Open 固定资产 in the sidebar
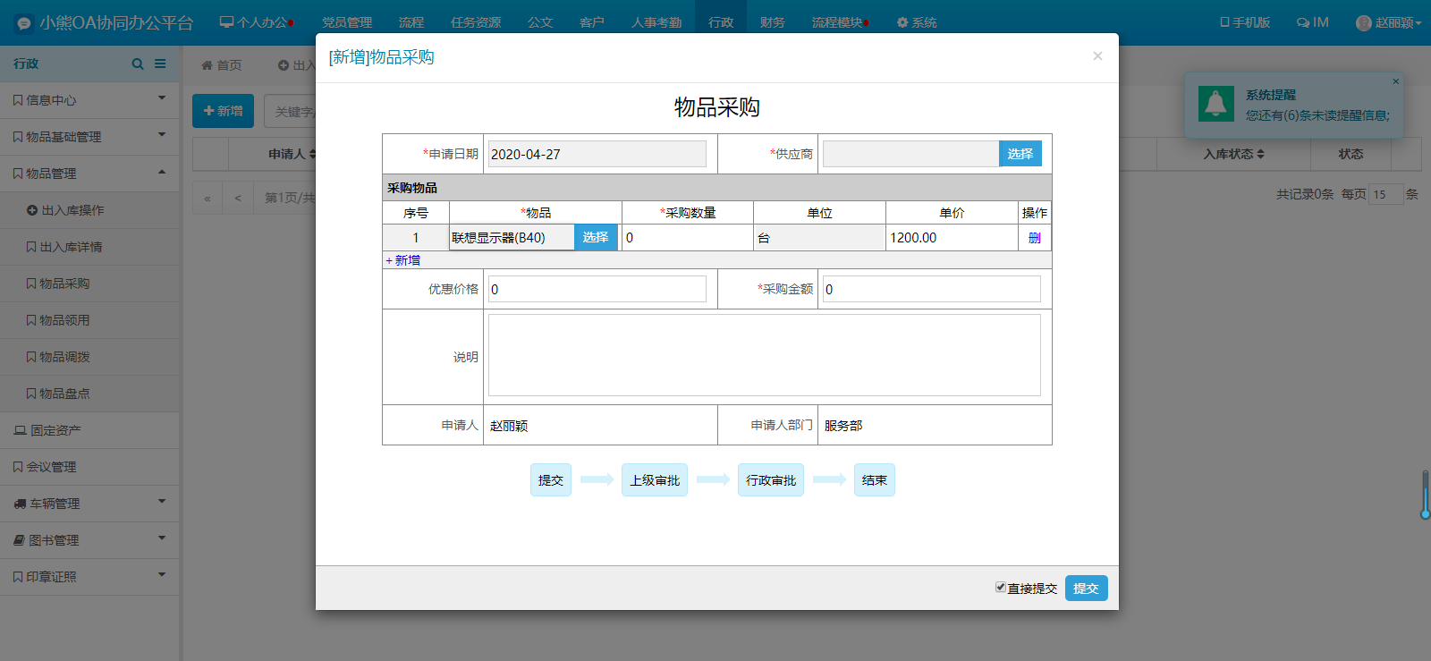 tap(89, 430)
